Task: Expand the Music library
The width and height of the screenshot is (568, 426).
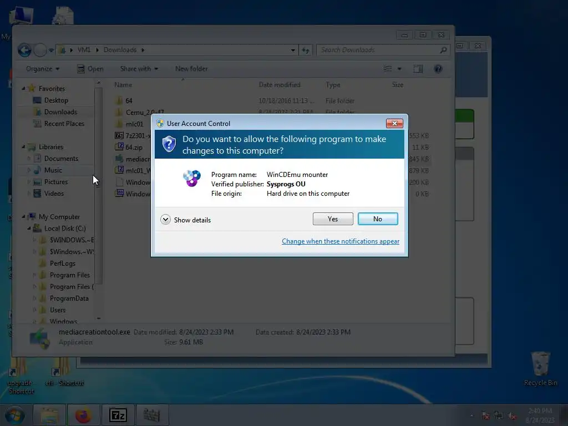Action: pyautogui.click(x=29, y=170)
